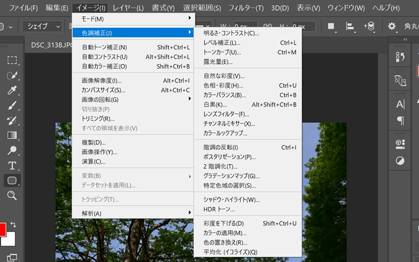419x262 pixels.
Task: Select the Zoom magnifier tool
Action: coord(12,195)
